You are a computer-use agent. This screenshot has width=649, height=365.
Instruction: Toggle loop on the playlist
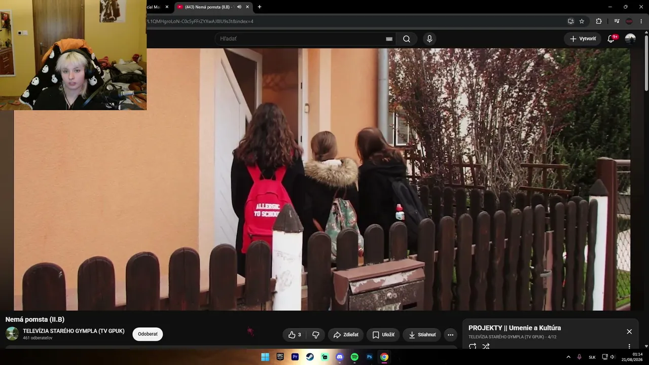point(473,346)
